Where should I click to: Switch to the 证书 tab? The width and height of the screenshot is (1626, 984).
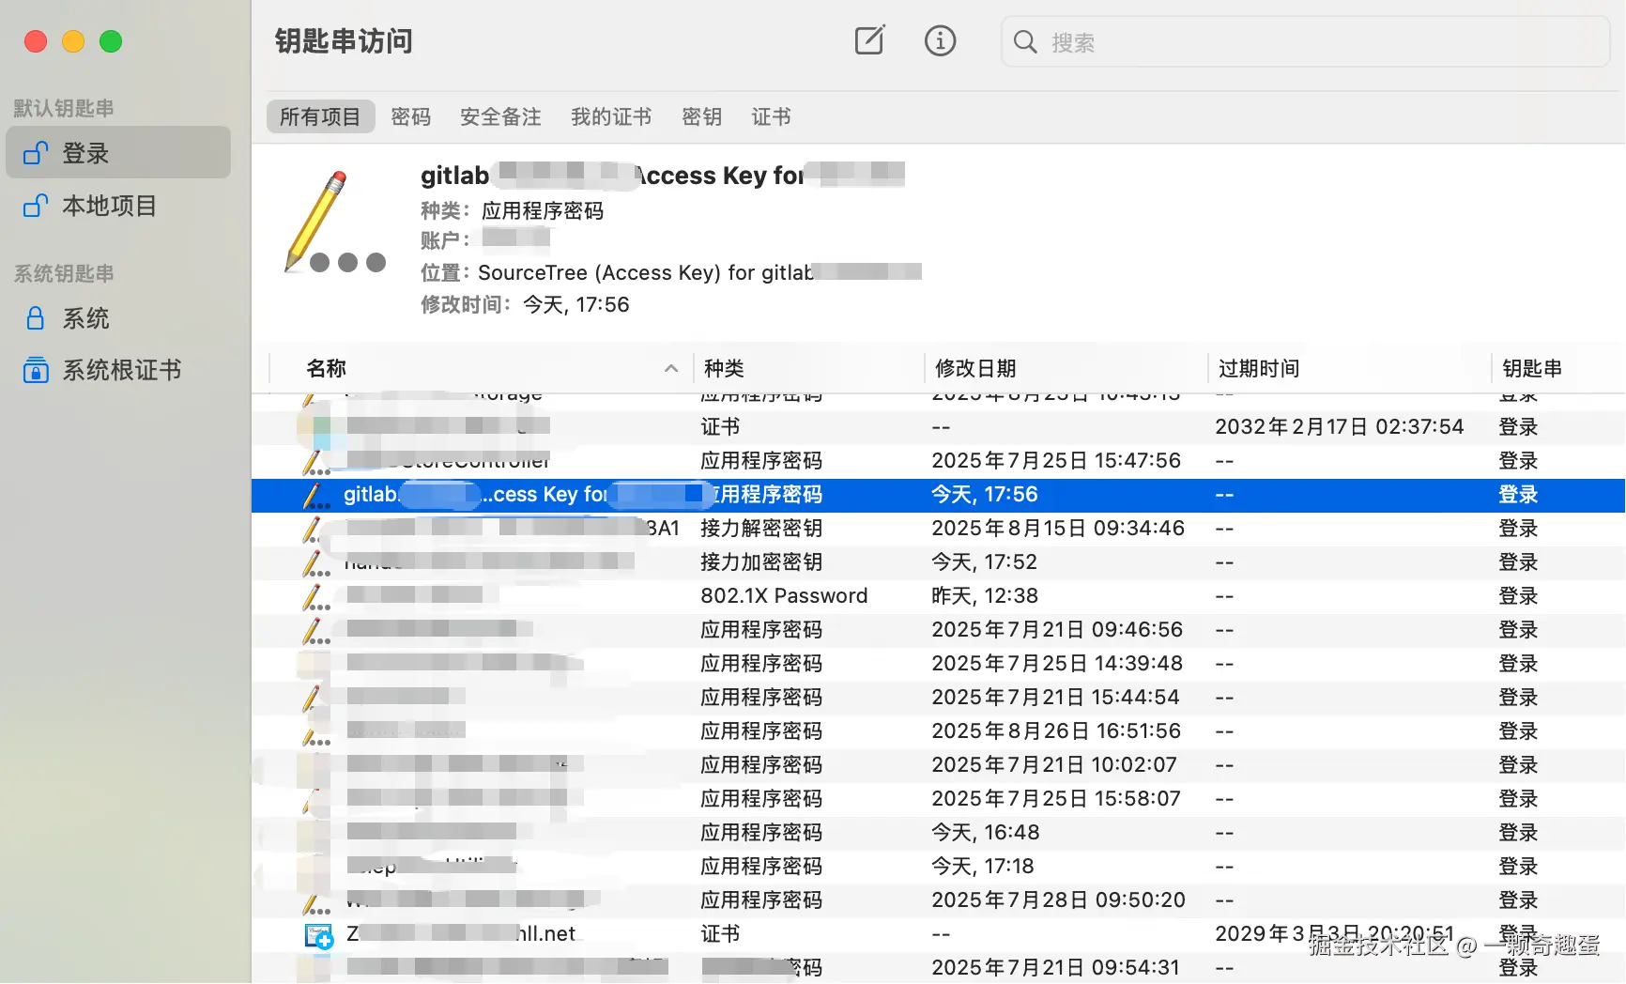tap(772, 116)
